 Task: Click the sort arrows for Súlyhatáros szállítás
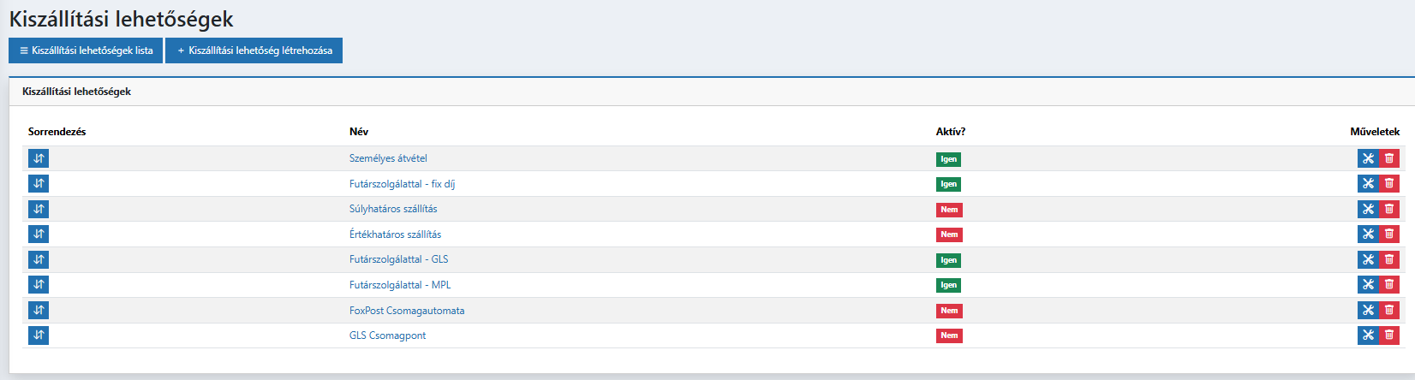pos(39,209)
